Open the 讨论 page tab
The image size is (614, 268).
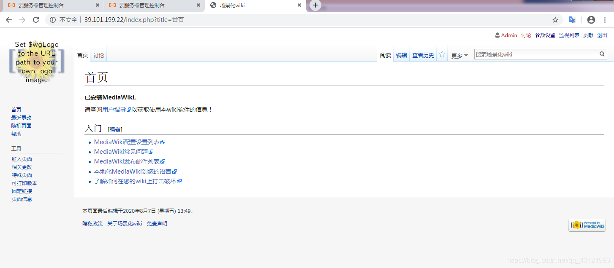98,55
